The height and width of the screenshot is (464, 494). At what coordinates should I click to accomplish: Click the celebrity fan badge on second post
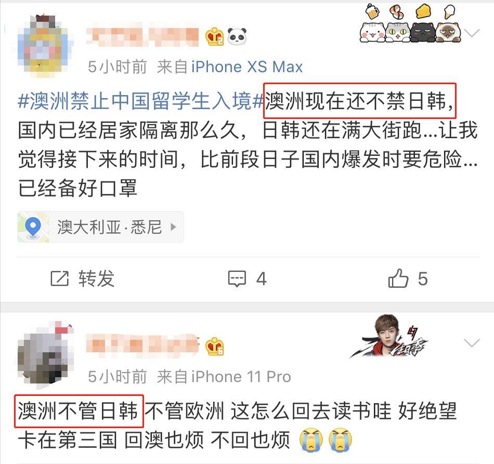389,336
